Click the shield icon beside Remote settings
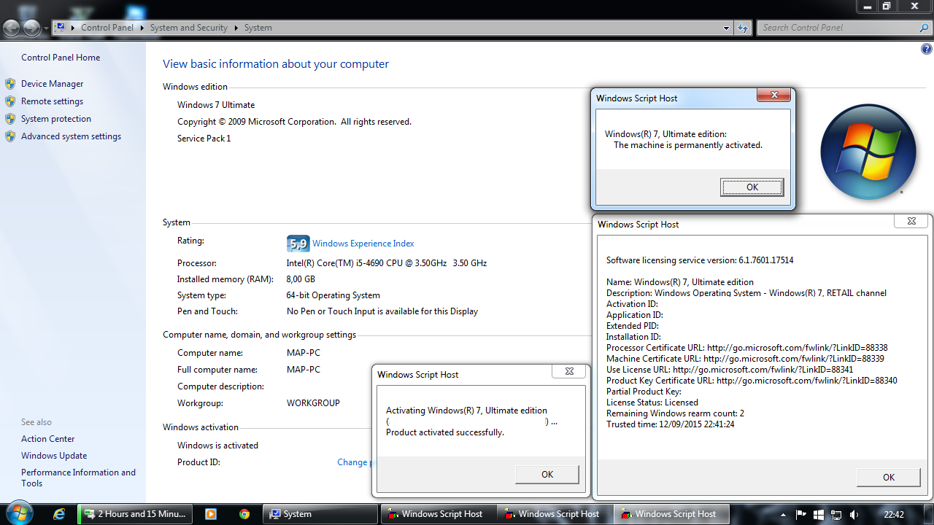Image resolution: width=934 pixels, height=525 pixels. click(10, 101)
